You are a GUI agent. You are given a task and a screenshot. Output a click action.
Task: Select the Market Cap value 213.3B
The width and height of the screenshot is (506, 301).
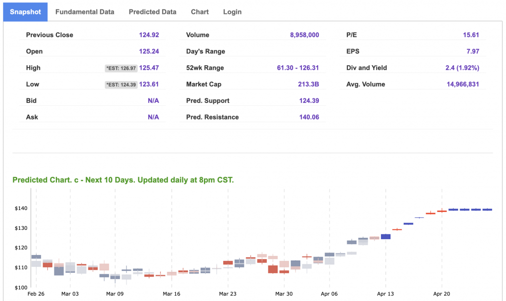tap(308, 84)
